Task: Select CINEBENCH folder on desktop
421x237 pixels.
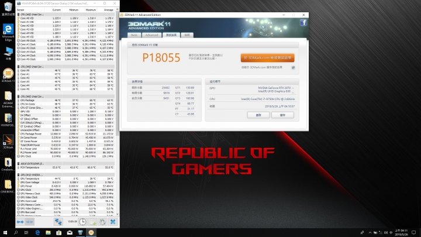Action: click(x=8, y=186)
